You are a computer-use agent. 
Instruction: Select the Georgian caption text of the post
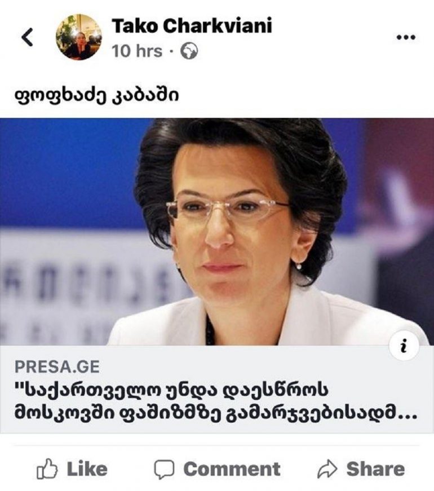click(x=97, y=95)
